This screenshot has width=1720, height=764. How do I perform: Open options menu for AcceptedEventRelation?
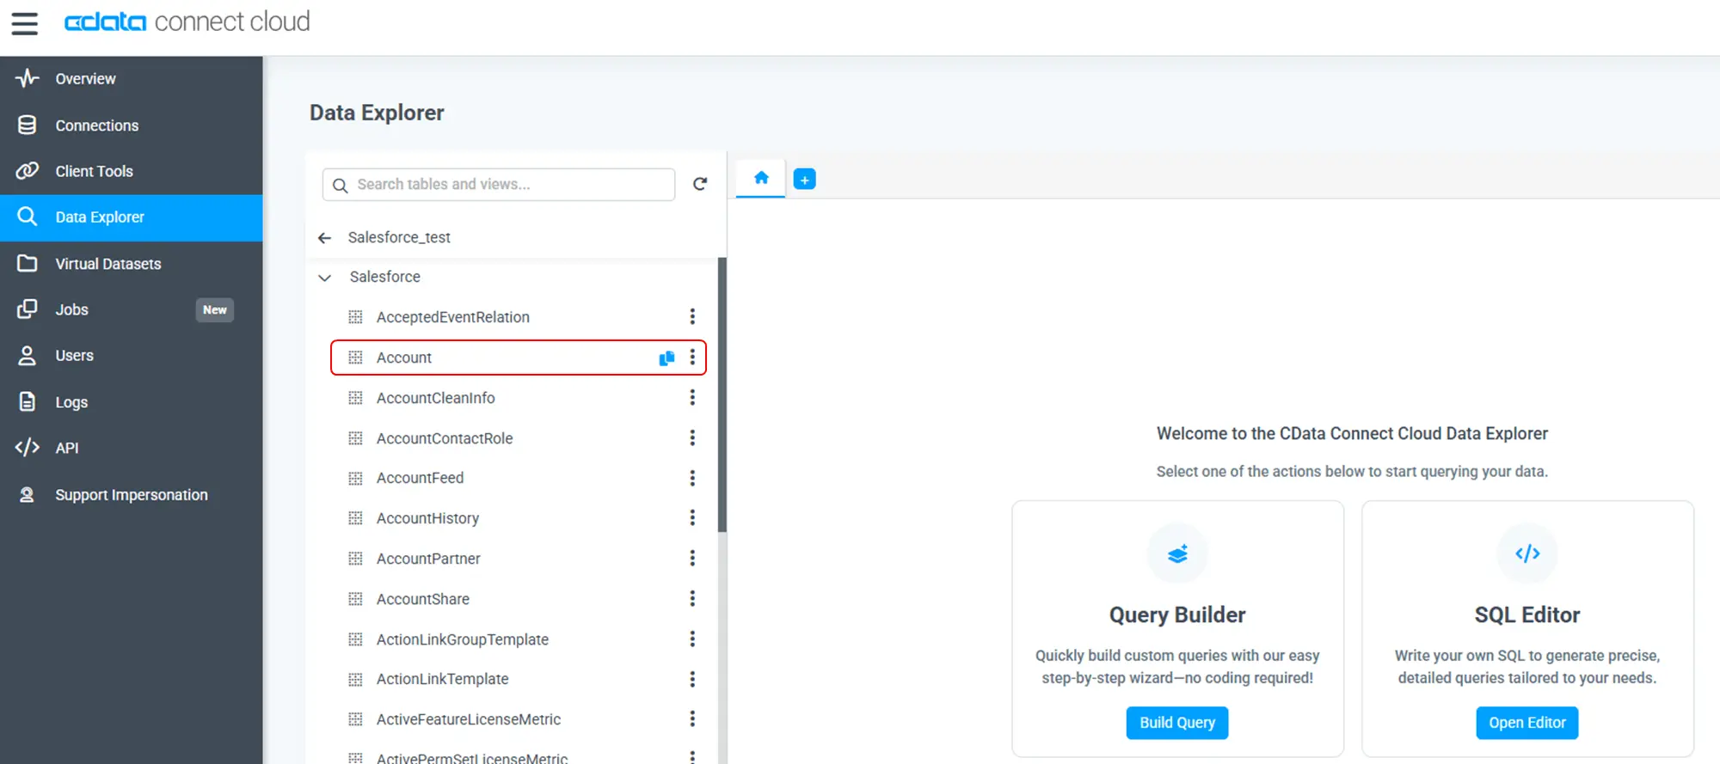(x=692, y=317)
